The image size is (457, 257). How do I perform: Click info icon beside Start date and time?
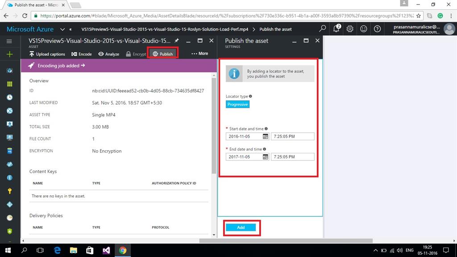(266, 129)
